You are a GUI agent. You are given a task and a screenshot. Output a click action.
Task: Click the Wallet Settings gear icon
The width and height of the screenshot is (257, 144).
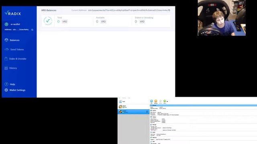pos(6,90)
